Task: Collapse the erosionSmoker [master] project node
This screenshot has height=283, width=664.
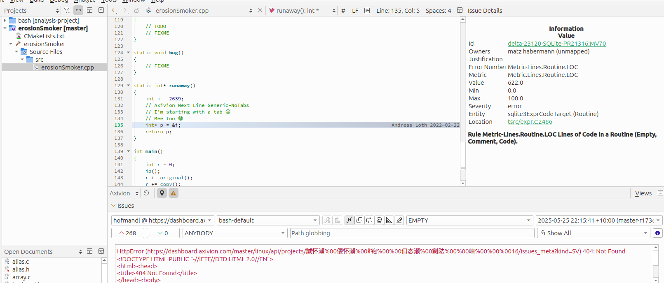Action: [x=5, y=28]
